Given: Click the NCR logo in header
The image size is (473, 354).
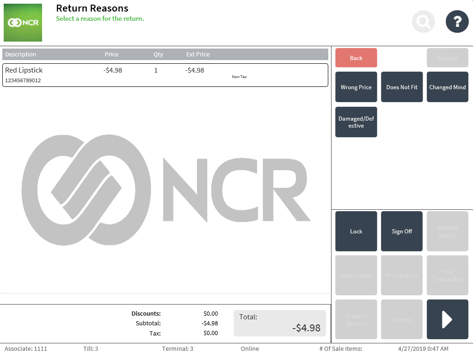Looking at the screenshot, I should [23, 23].
